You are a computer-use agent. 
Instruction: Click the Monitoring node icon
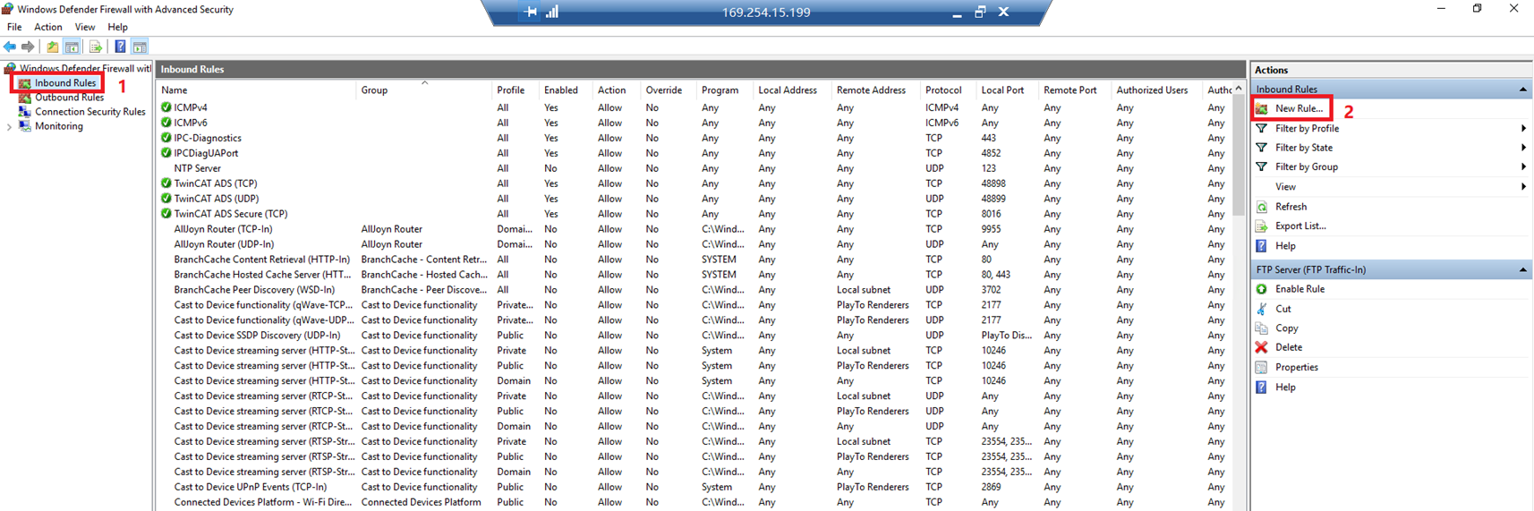tap(25, 126)
